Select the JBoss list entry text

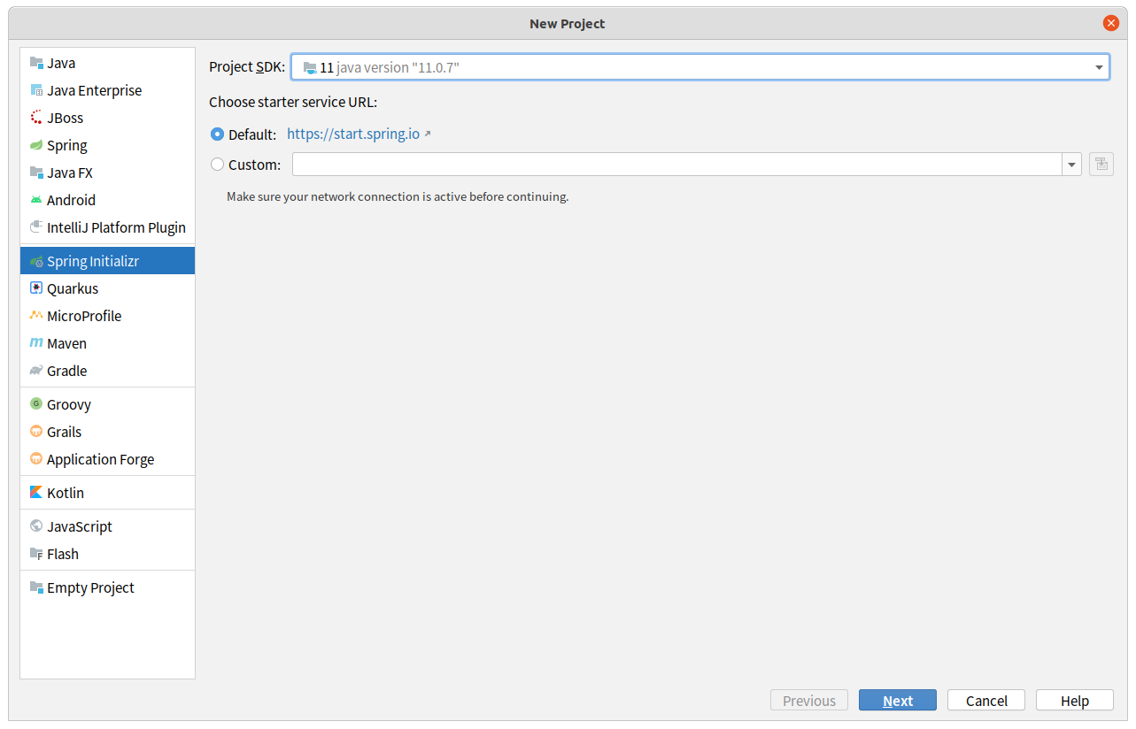pyautogui.click(x=66, y=118)
